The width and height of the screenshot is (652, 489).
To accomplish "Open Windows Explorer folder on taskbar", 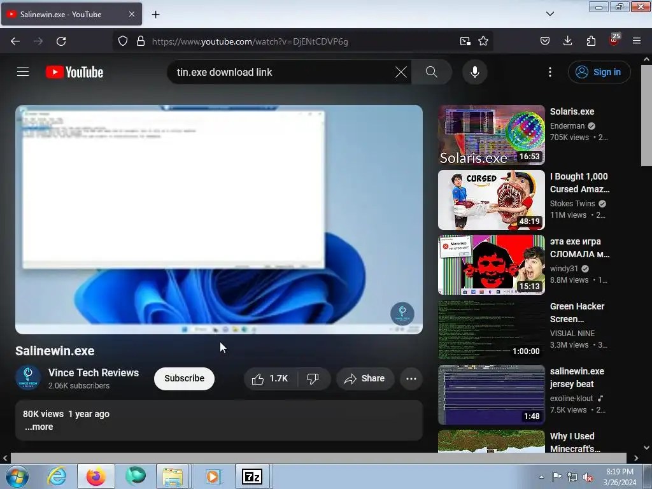I will (173, 476).
